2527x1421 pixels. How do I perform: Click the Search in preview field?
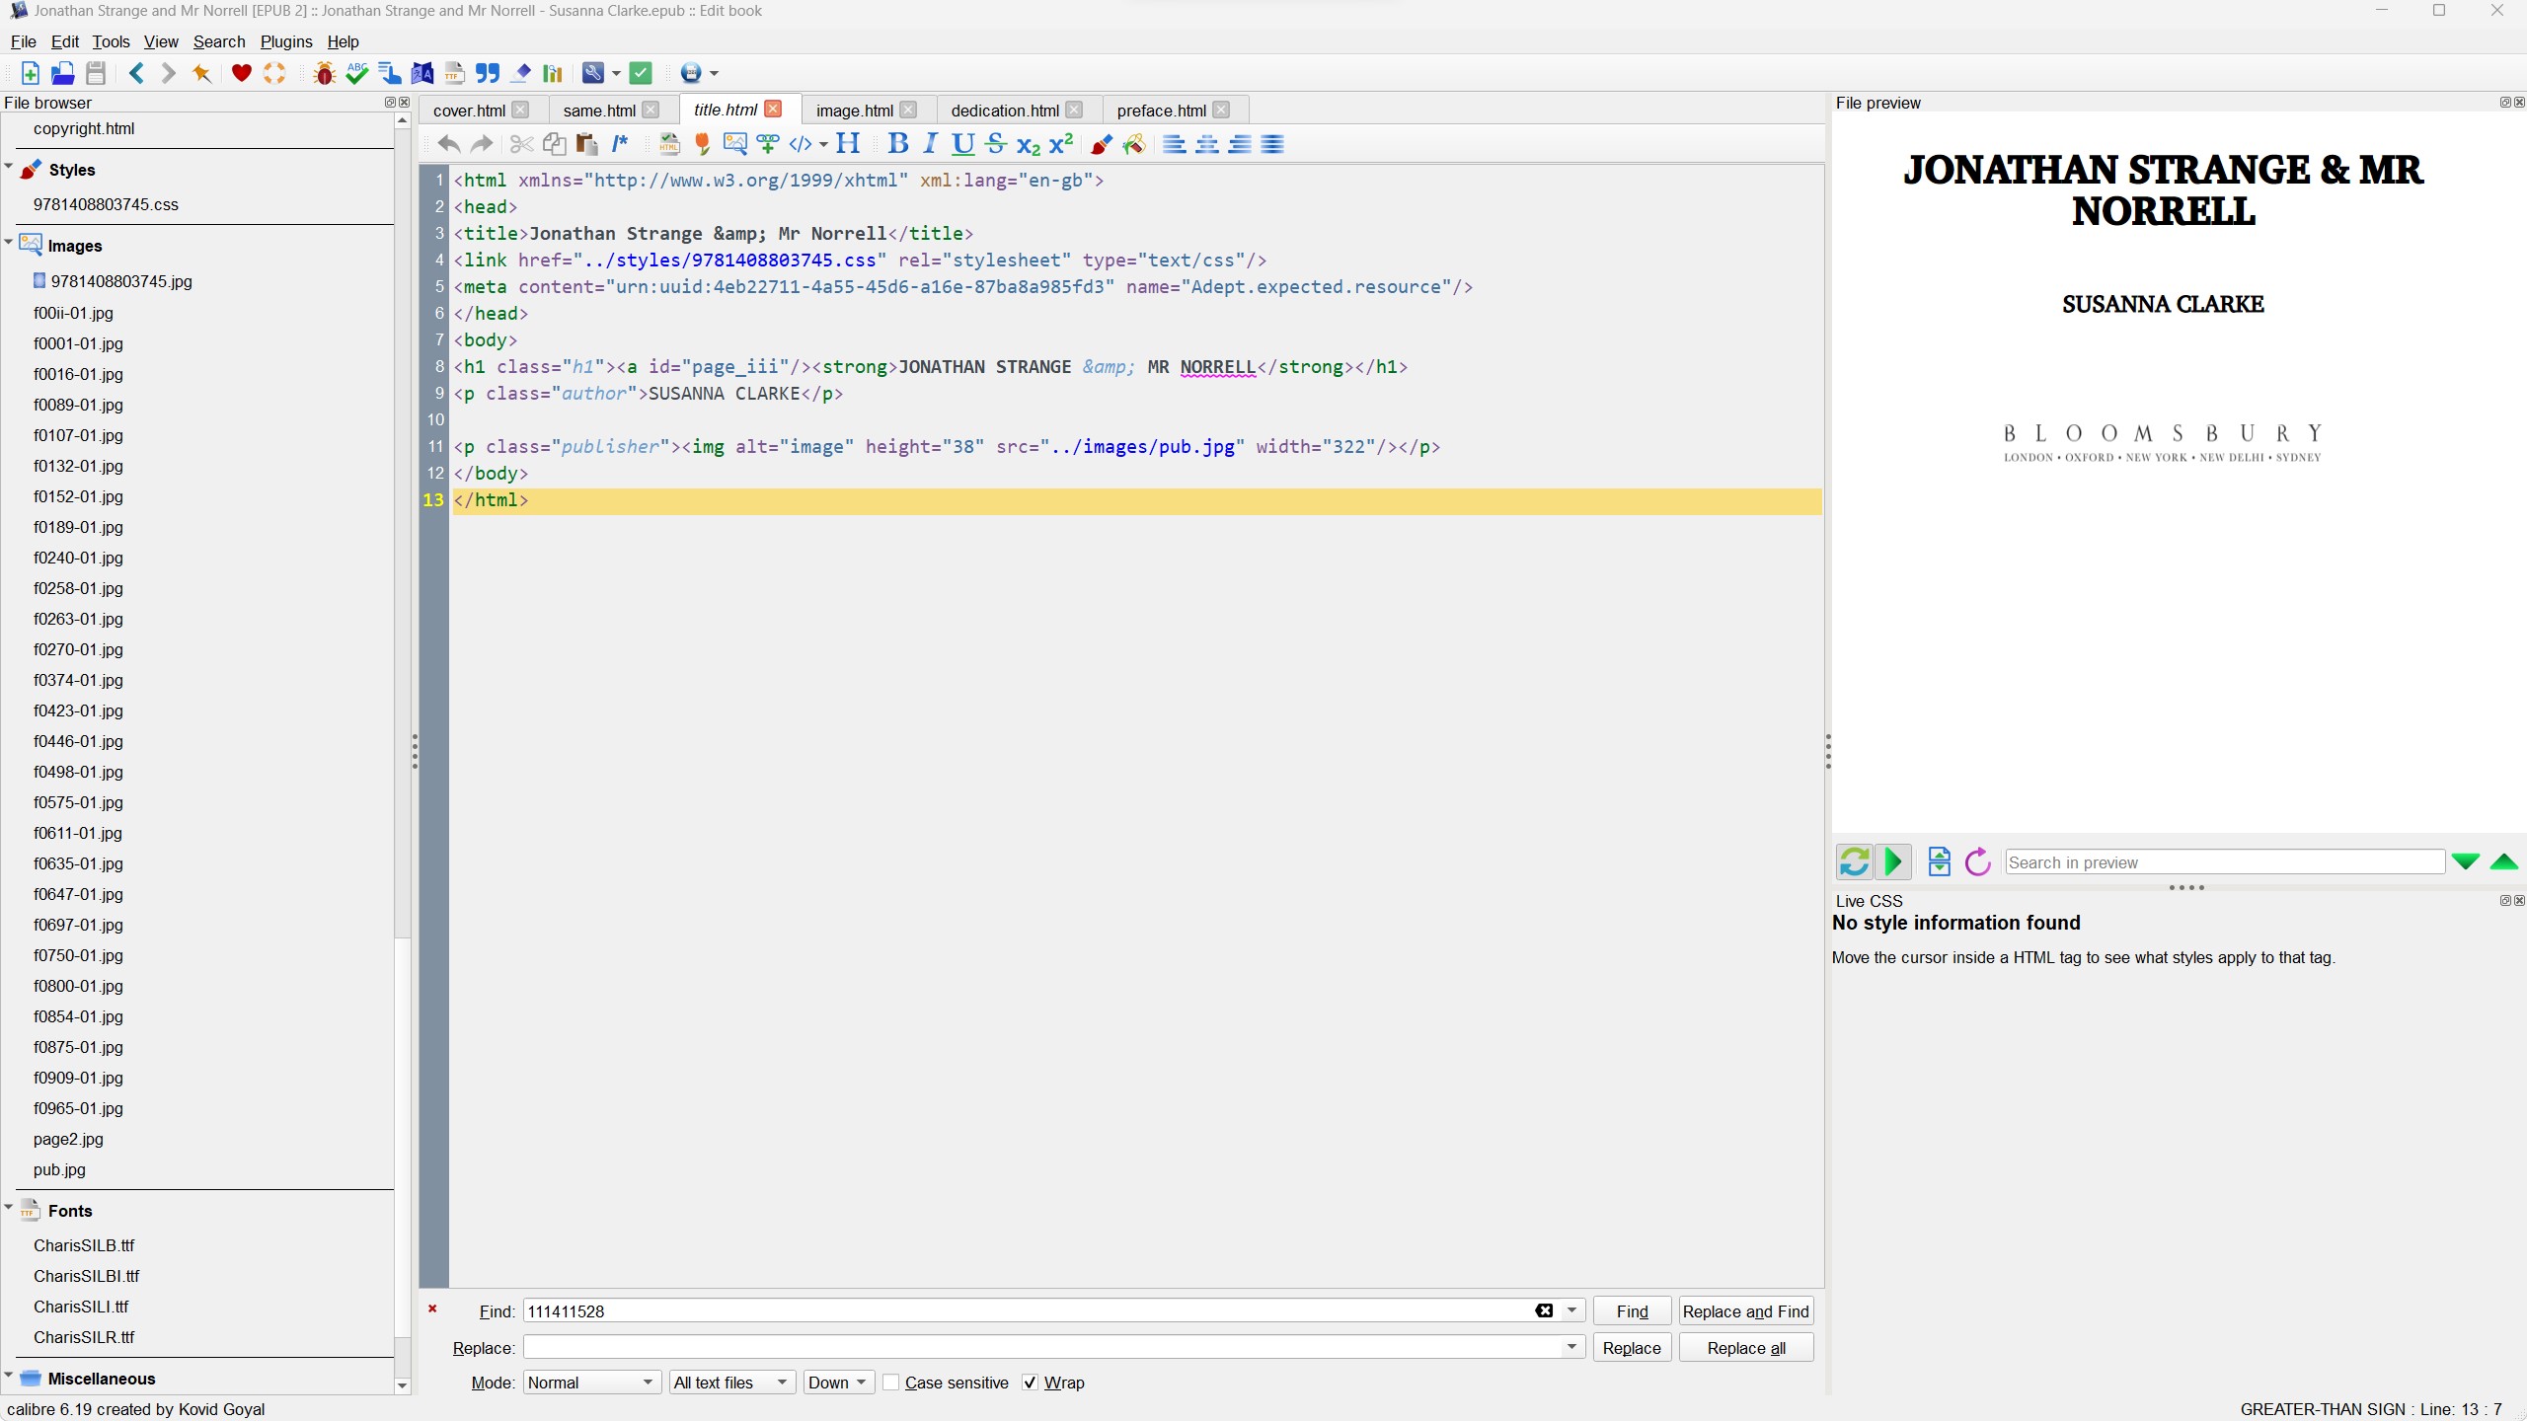pos(2224,862)
